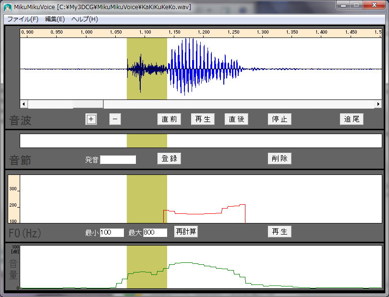This screenshot has height=297, width=389.
Task: Click the 1.000 mark on the time ruler
Action: (86, 32)
